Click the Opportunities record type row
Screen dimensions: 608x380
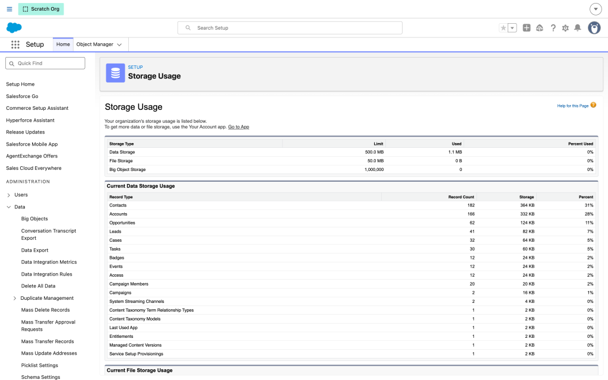point(351,223)
